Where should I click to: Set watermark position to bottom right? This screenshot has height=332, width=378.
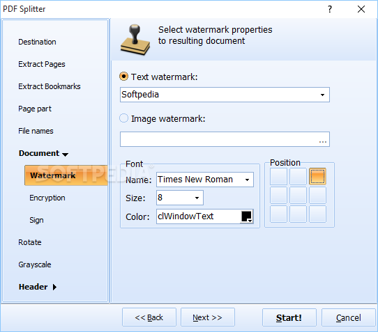318,214
